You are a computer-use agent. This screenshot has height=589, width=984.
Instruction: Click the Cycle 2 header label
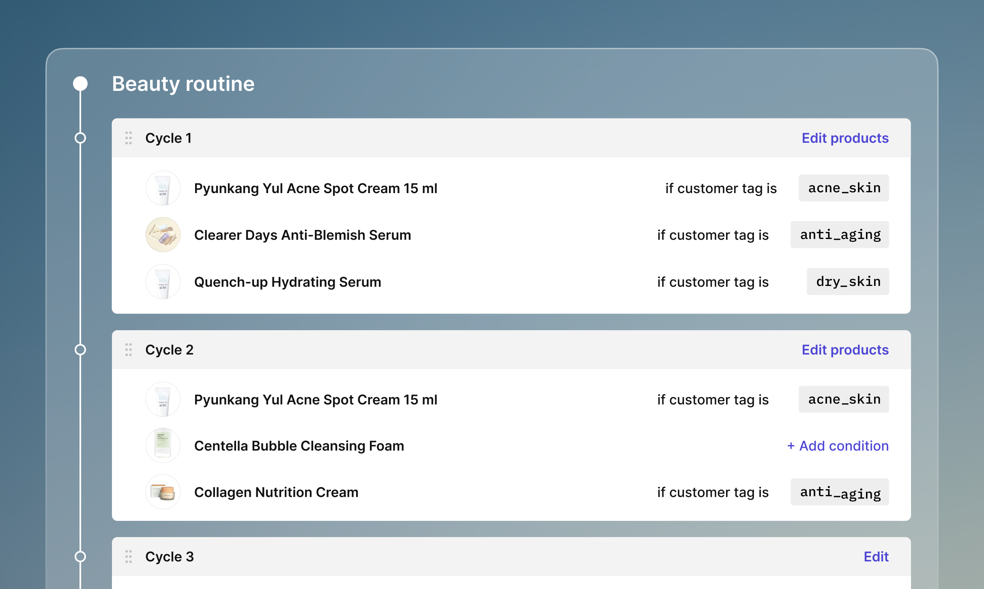tap(170, 350)
